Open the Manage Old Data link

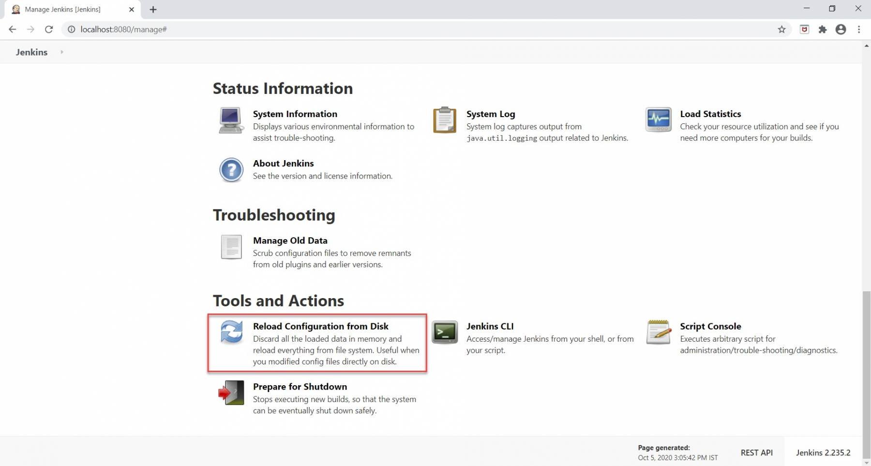290,241
